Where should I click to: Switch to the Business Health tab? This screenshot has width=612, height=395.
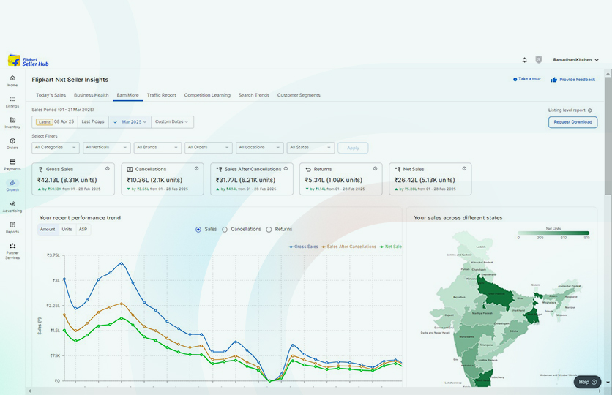tap(91, 95)
